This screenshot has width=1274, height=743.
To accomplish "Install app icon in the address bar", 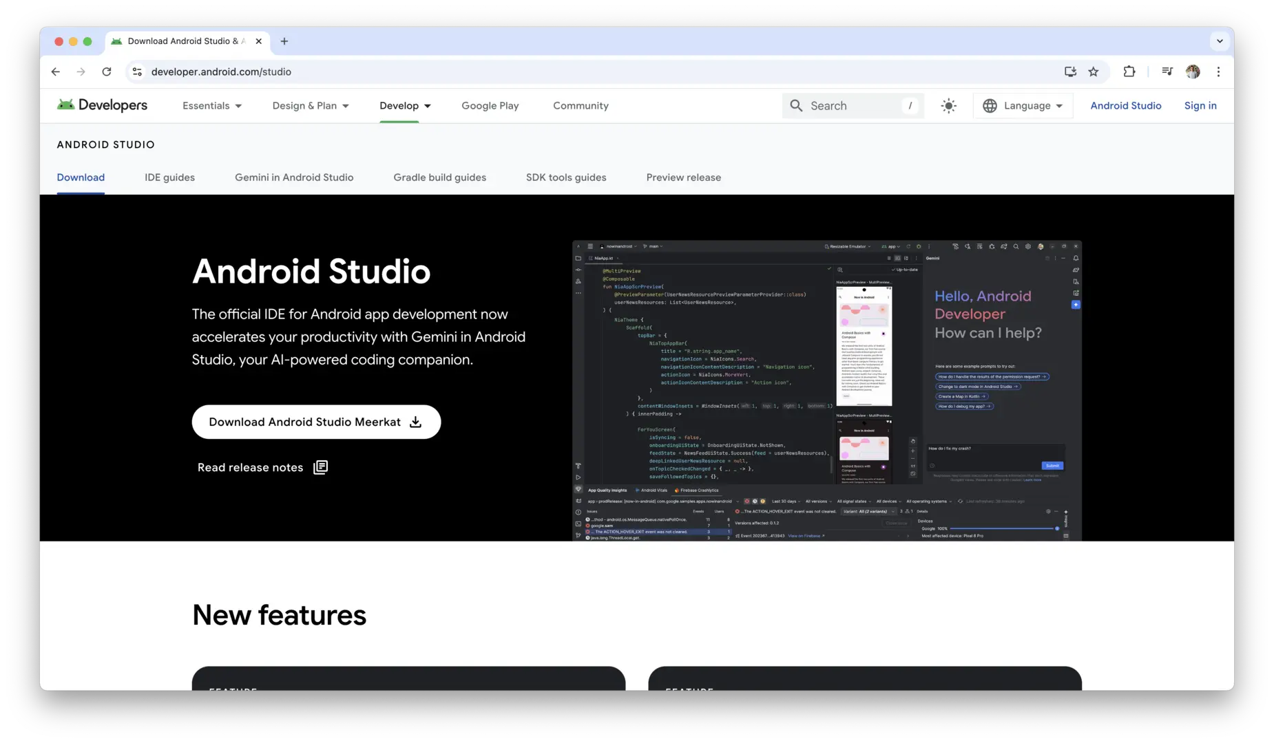I will click(x=1070, y=72).
